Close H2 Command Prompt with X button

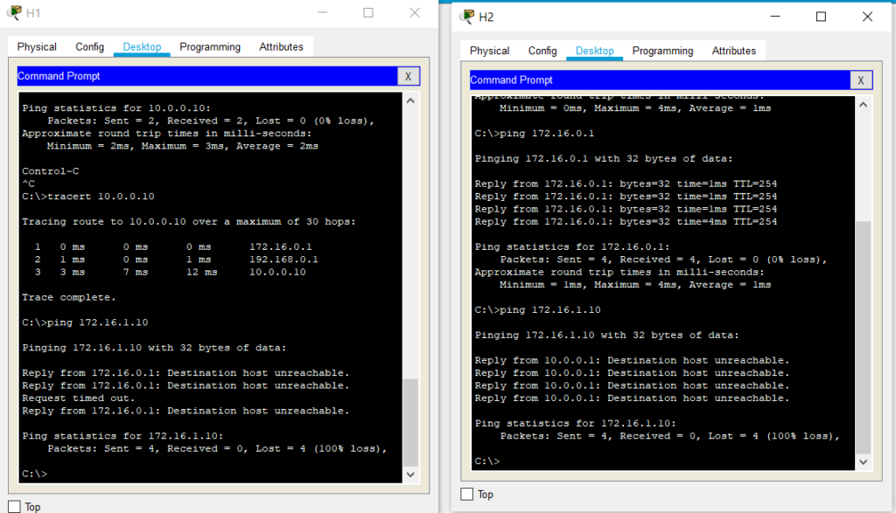click(x=860, y=80)
